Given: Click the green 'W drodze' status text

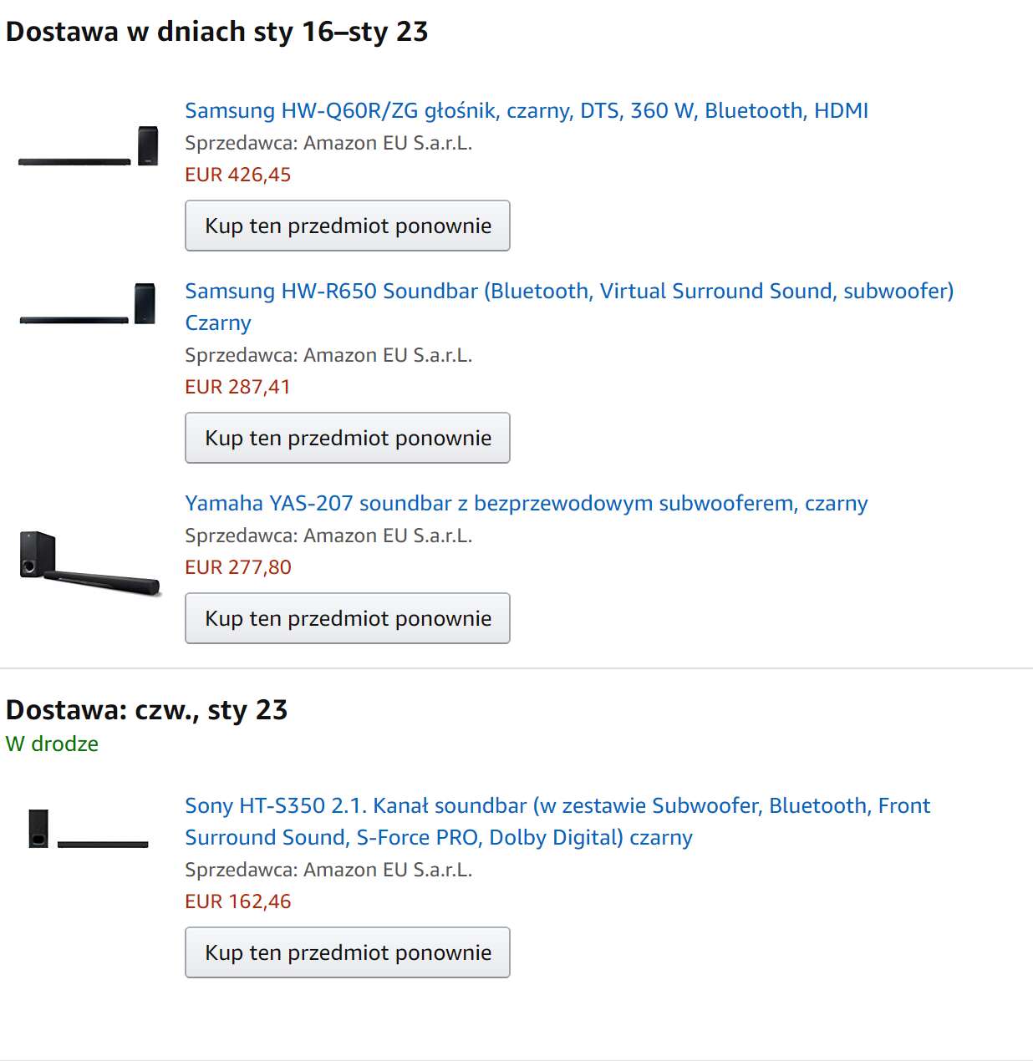Looking at the screenshot, I should pos(52,744).
